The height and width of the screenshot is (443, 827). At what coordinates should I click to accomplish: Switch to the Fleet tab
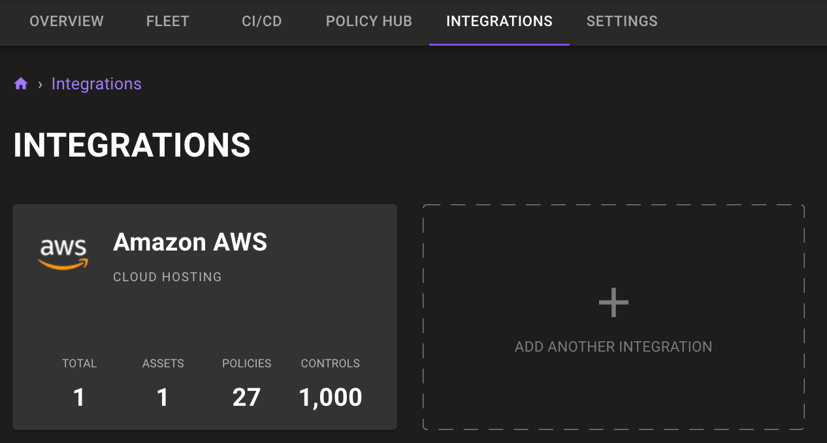[167, 21]
